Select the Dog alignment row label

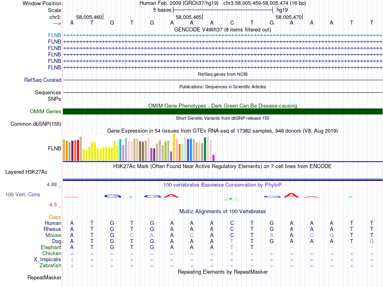click(56, 241)
